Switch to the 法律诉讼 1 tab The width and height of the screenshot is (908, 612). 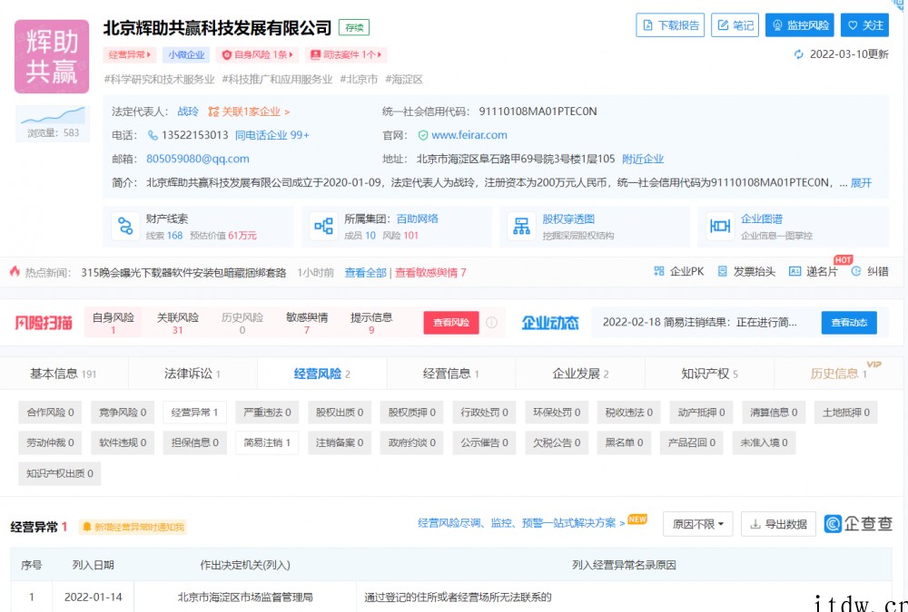(x=192, y=374)
